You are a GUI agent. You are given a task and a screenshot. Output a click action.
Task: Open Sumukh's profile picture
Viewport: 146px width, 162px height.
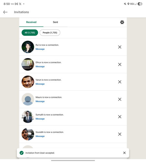(x=28, y=117)
